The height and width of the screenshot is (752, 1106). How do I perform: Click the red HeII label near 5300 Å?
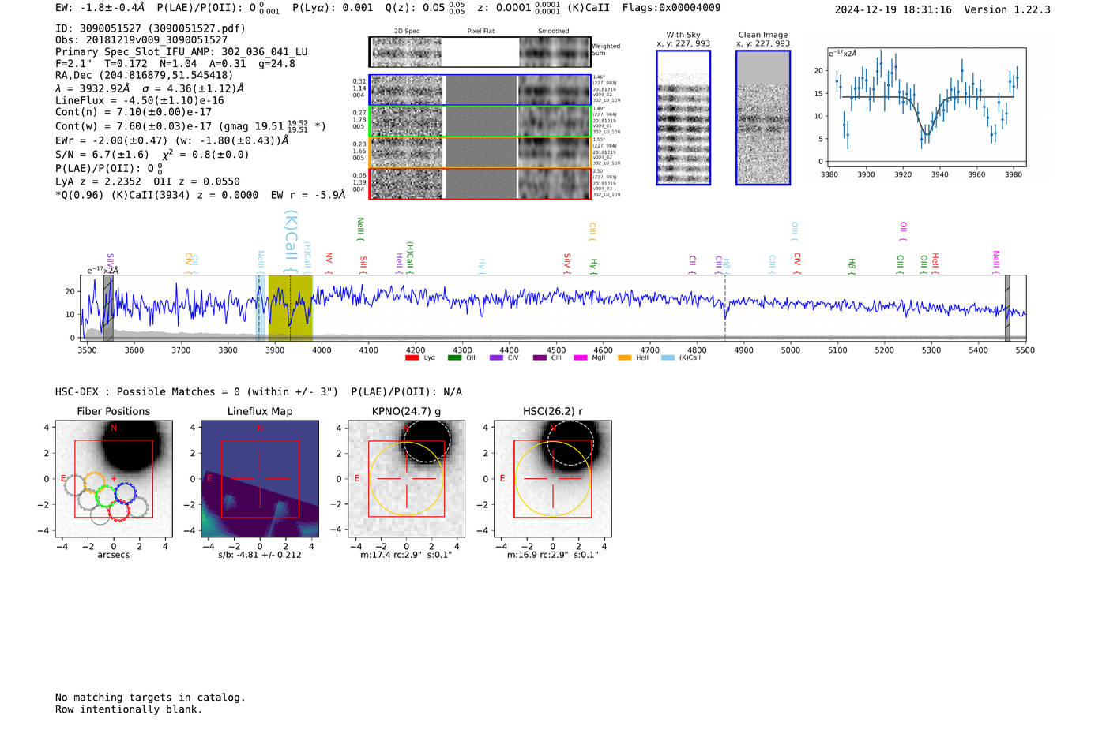pyautogui.click(x=935, y=264)
